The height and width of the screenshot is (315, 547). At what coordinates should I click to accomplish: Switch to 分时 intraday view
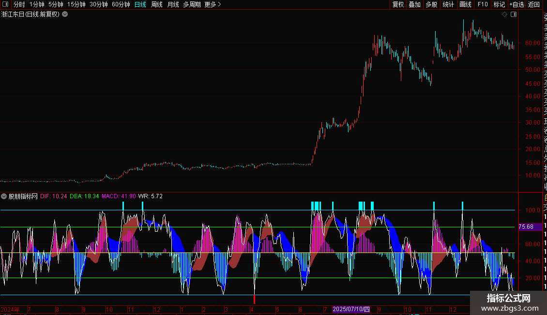19,4
